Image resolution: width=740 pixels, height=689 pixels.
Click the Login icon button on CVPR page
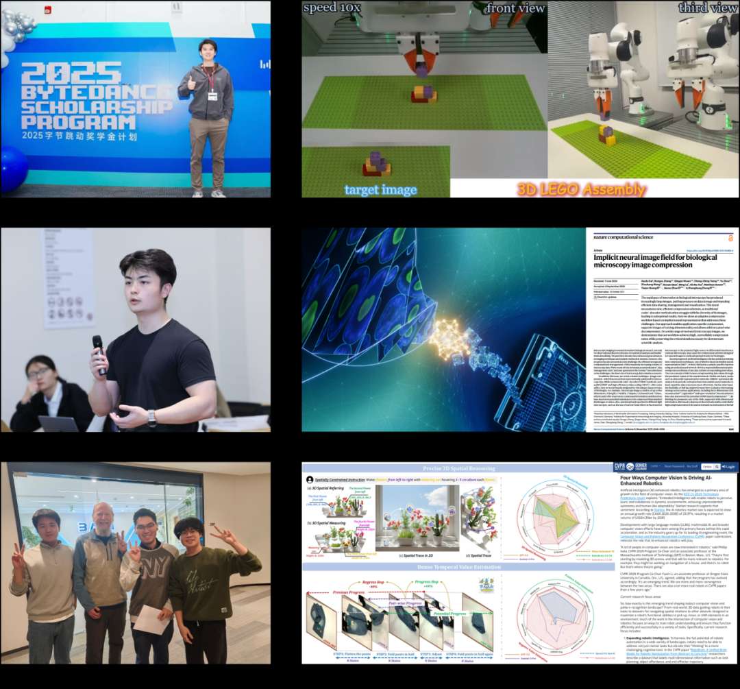click(728, 467)
